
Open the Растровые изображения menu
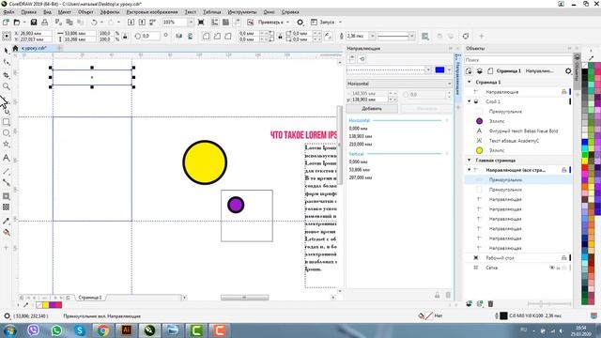(x=152, y=12)
